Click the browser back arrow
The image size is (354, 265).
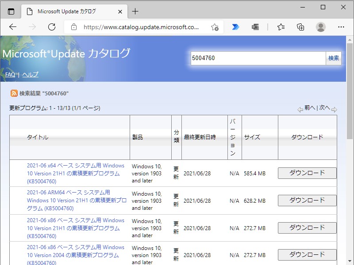(13, 27)
